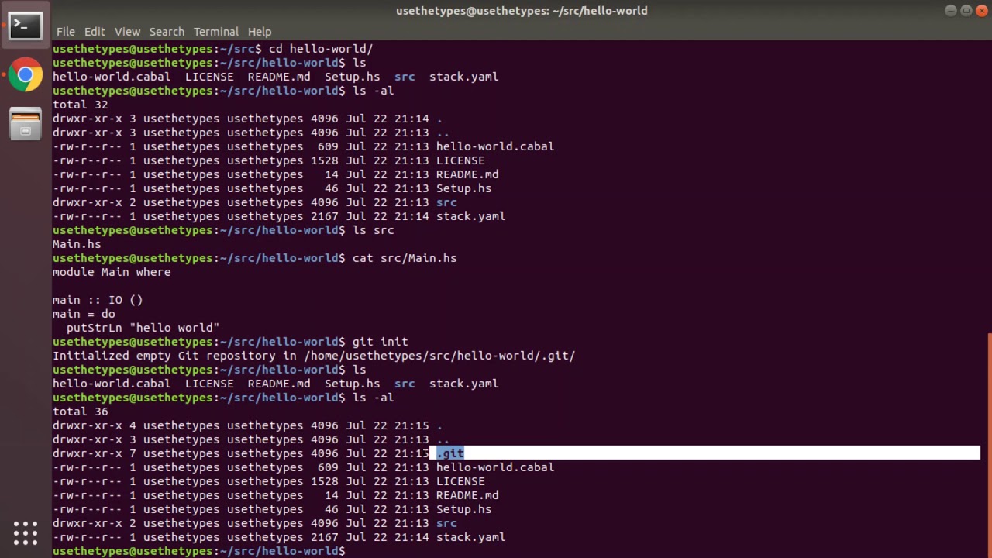Click 'Main.hs' output under ls src
The height and width of the screenshot is (558, 992).
pos(77,244)
